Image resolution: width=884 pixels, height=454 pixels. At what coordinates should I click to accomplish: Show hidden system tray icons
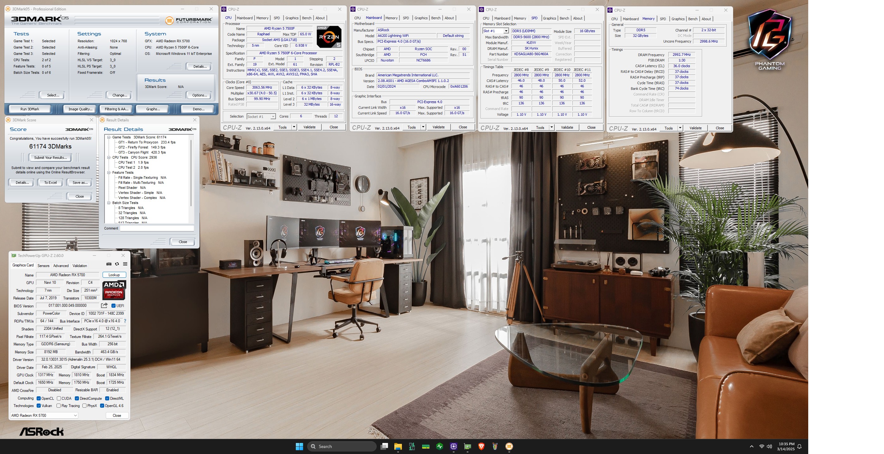751,446
